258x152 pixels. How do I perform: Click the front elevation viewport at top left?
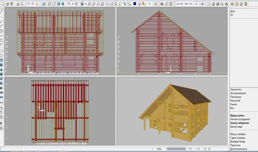coord(60,41)
